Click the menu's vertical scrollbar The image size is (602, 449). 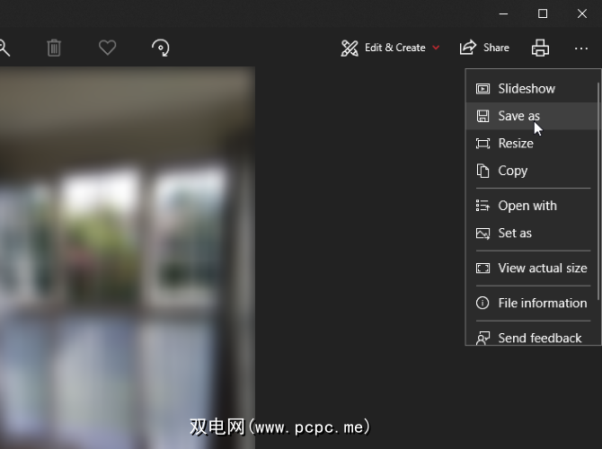[x=598, y=191]
